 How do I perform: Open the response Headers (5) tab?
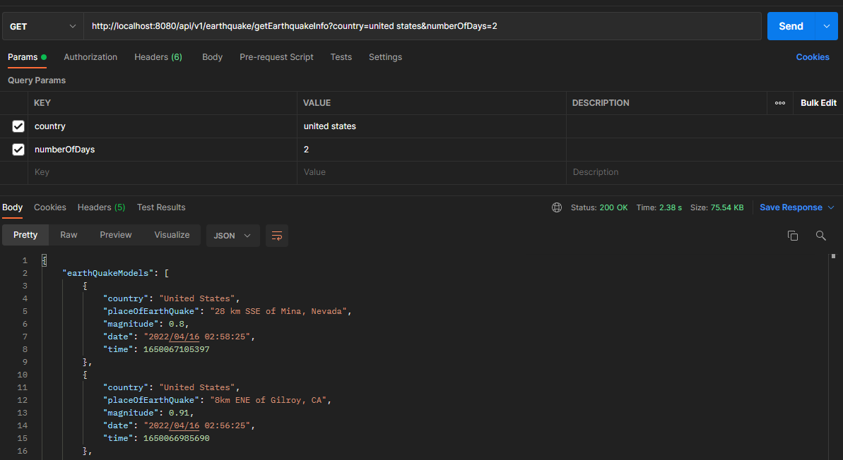[x=101, y=207]
